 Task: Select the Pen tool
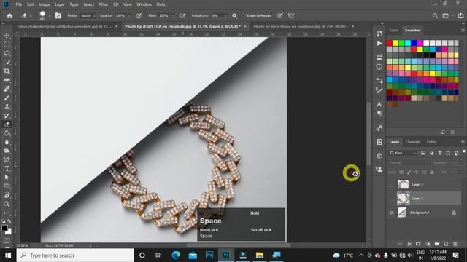click(x=7, y=160)
